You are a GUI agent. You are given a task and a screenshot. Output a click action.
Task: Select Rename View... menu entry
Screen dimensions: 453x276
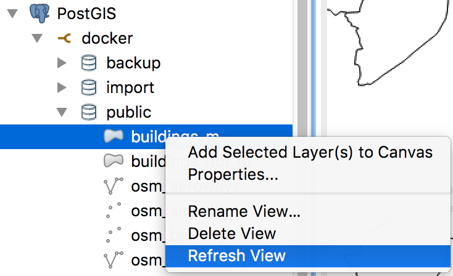[x=244, y=211]
